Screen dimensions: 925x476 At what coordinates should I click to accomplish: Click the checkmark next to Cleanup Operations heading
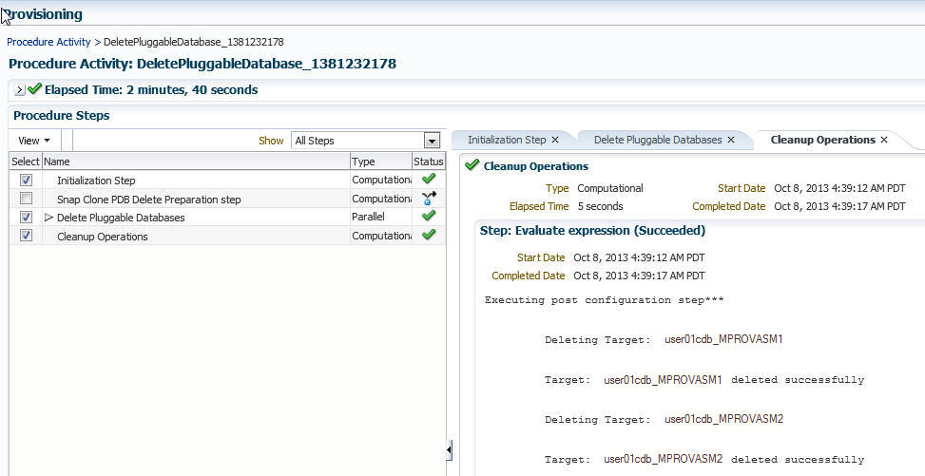coord(472,165)
